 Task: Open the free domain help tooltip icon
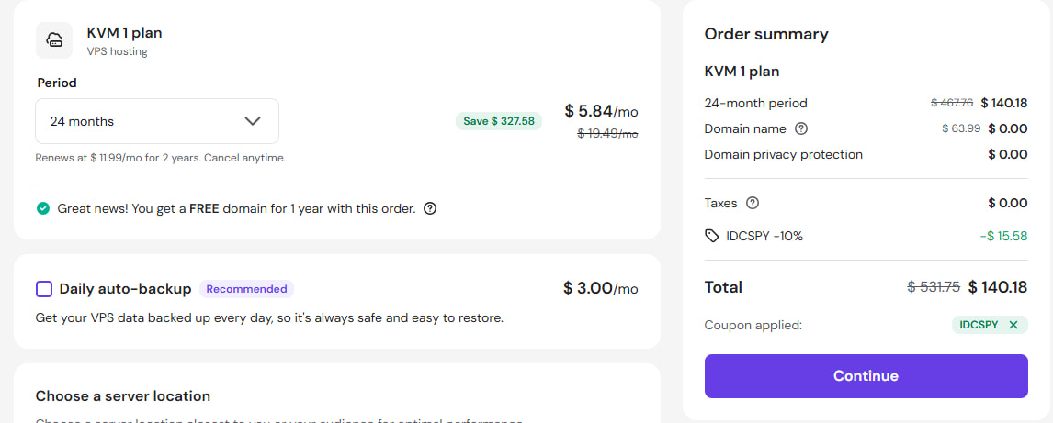click(x=430, y=208)
